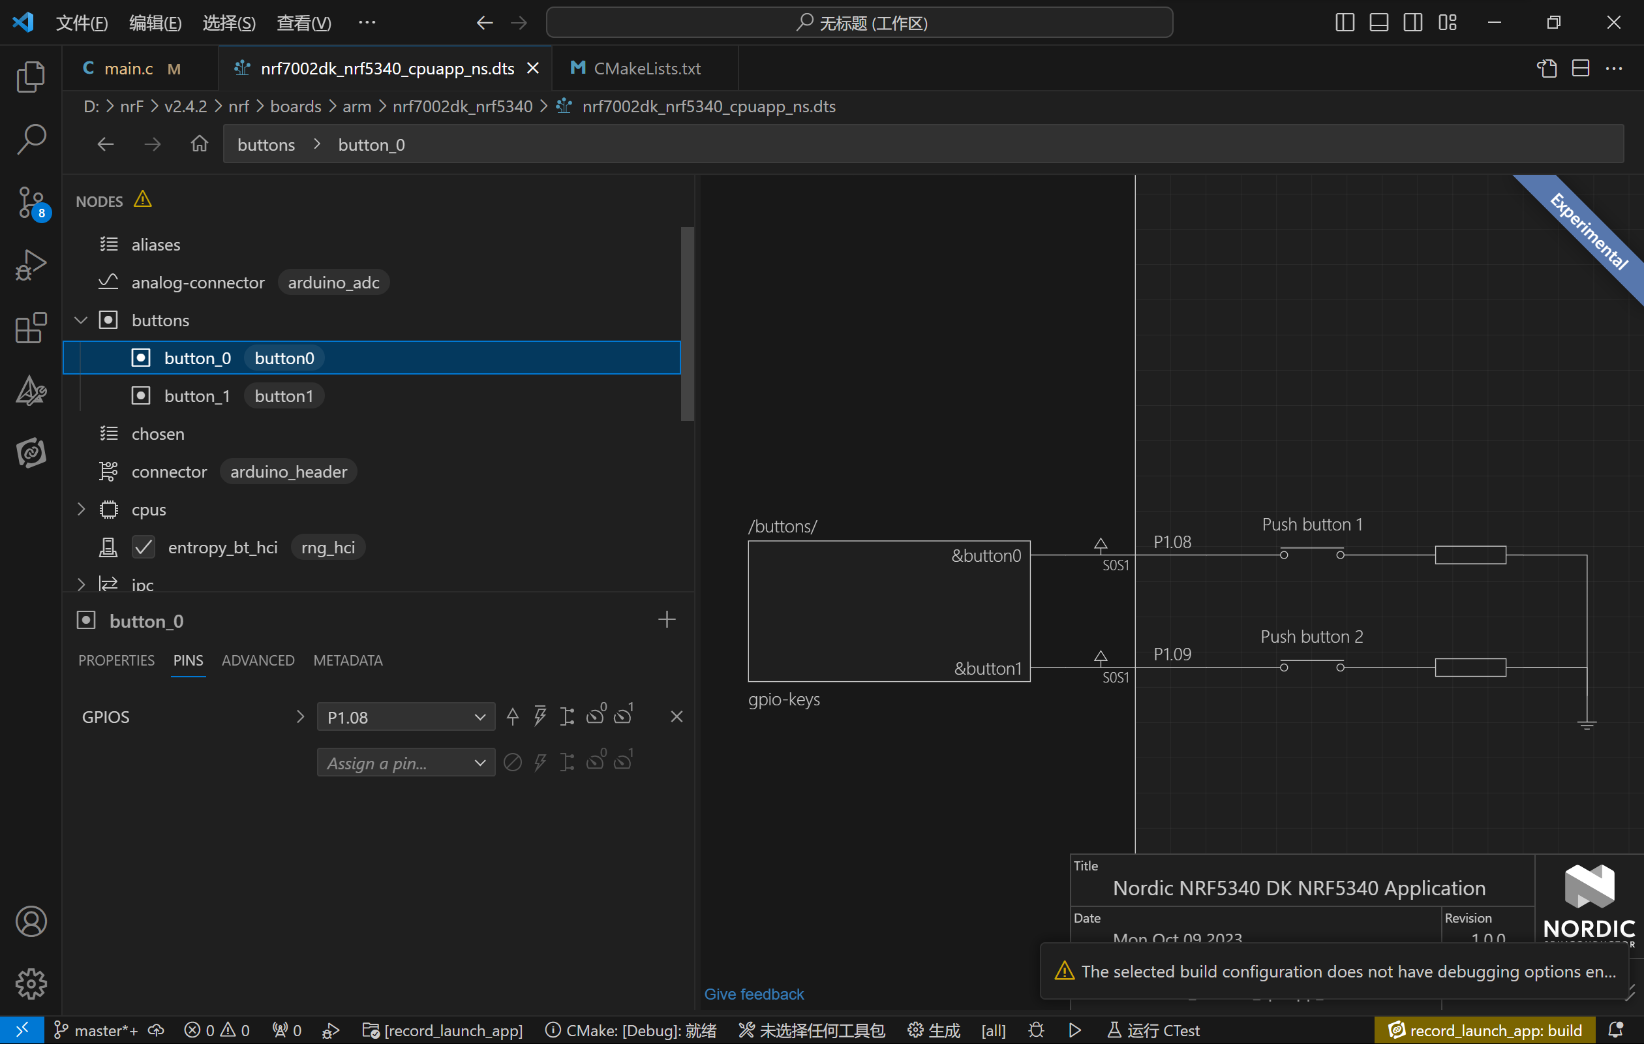
Task: Open Run and Debug view
Action: pyautogui.click(x=31, y=265)
